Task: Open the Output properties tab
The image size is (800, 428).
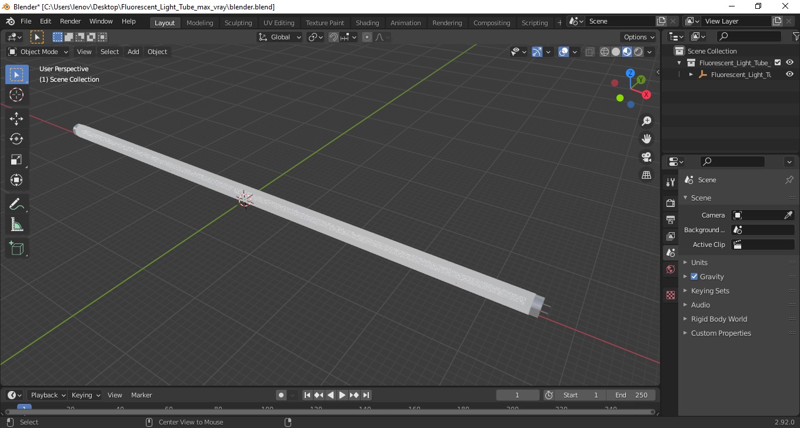Action: coord(671,219)
